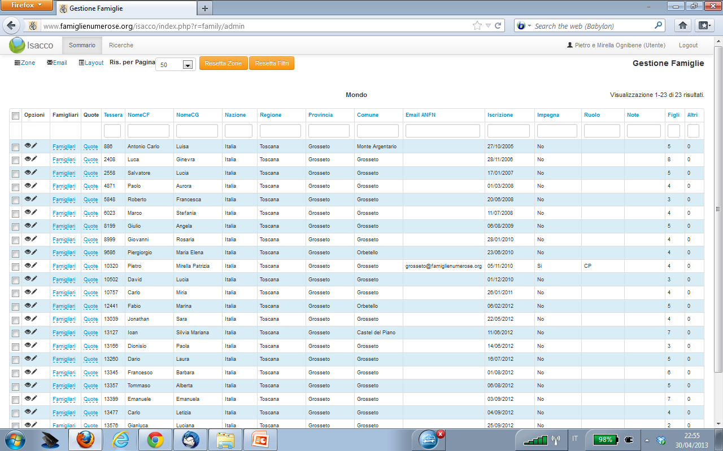Viewport: 723px width, 451px height.
Task: Open Thunderbird from the taskbar
Action: tap(190, 440)
